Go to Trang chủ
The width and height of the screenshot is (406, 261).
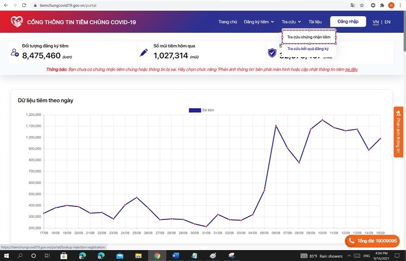pyautogui.click(x=227, y=22)
